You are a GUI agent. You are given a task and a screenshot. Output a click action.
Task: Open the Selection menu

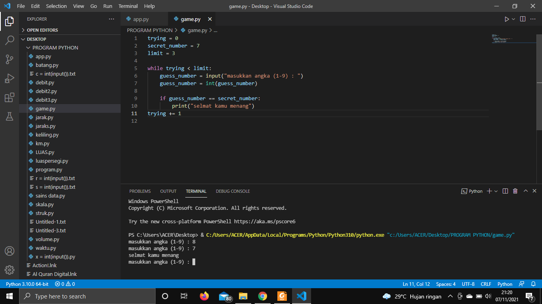click(x=56, y=6)
